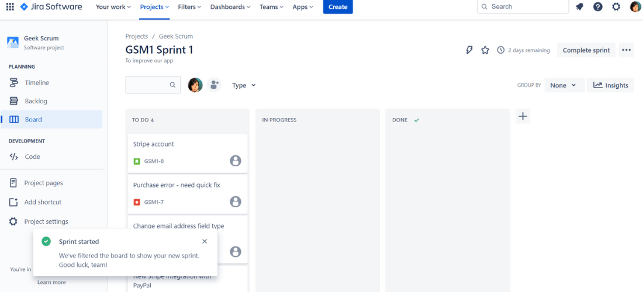Open the Projects dropdown menu
Screen dimensions: 643x292
(x=154, y=7)
